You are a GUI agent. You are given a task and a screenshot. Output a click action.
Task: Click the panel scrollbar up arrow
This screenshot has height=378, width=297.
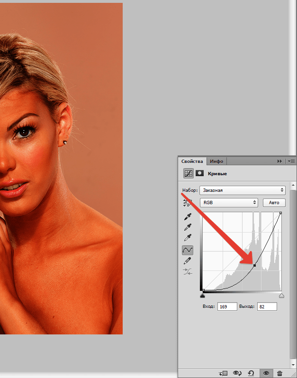click(x=293, y=186)
